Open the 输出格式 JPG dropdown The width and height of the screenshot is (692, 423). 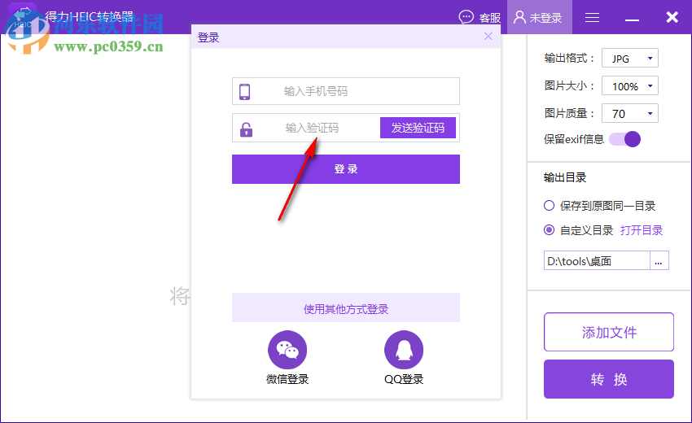click(x=630, y=58)
